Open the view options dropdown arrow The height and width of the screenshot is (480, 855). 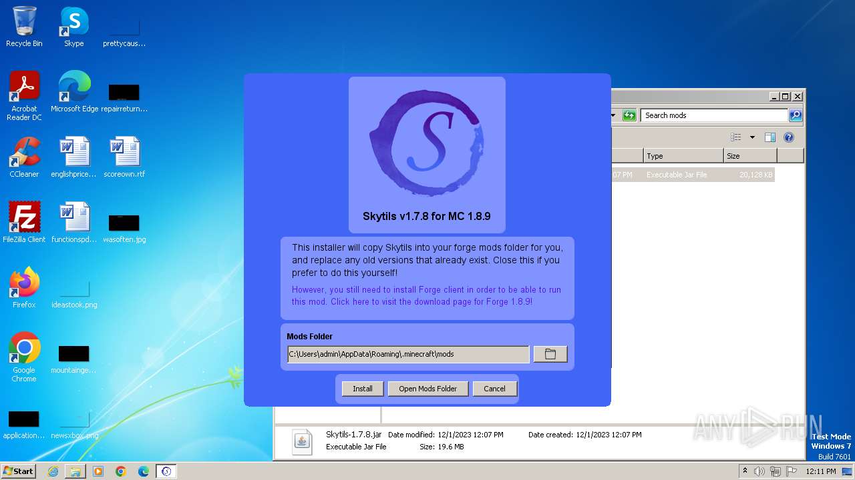point(752,137)
